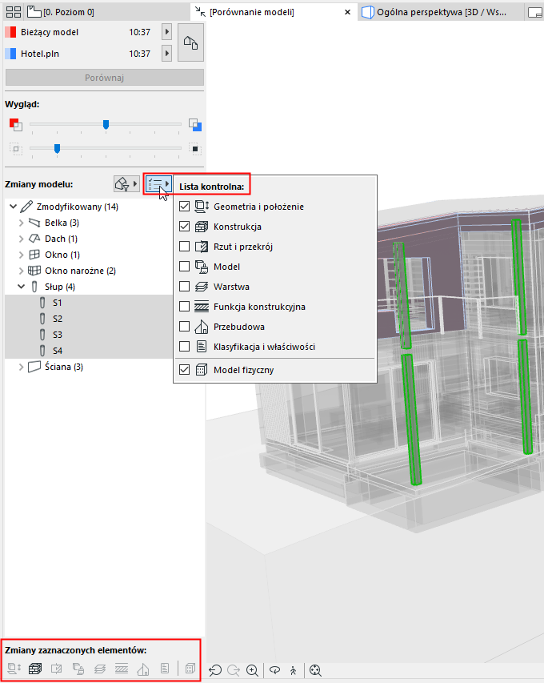Click the pop-up navigator icon at top right

535,13
